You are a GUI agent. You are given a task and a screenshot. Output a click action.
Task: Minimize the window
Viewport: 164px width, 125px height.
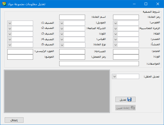[134, 4]
